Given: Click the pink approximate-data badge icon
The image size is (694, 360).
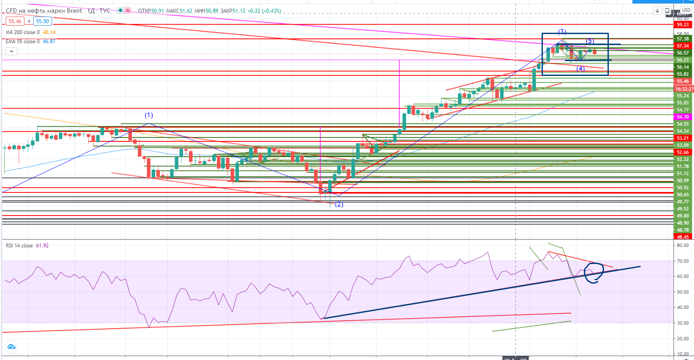Looking at the screenshot, I should tap(128, 10).
